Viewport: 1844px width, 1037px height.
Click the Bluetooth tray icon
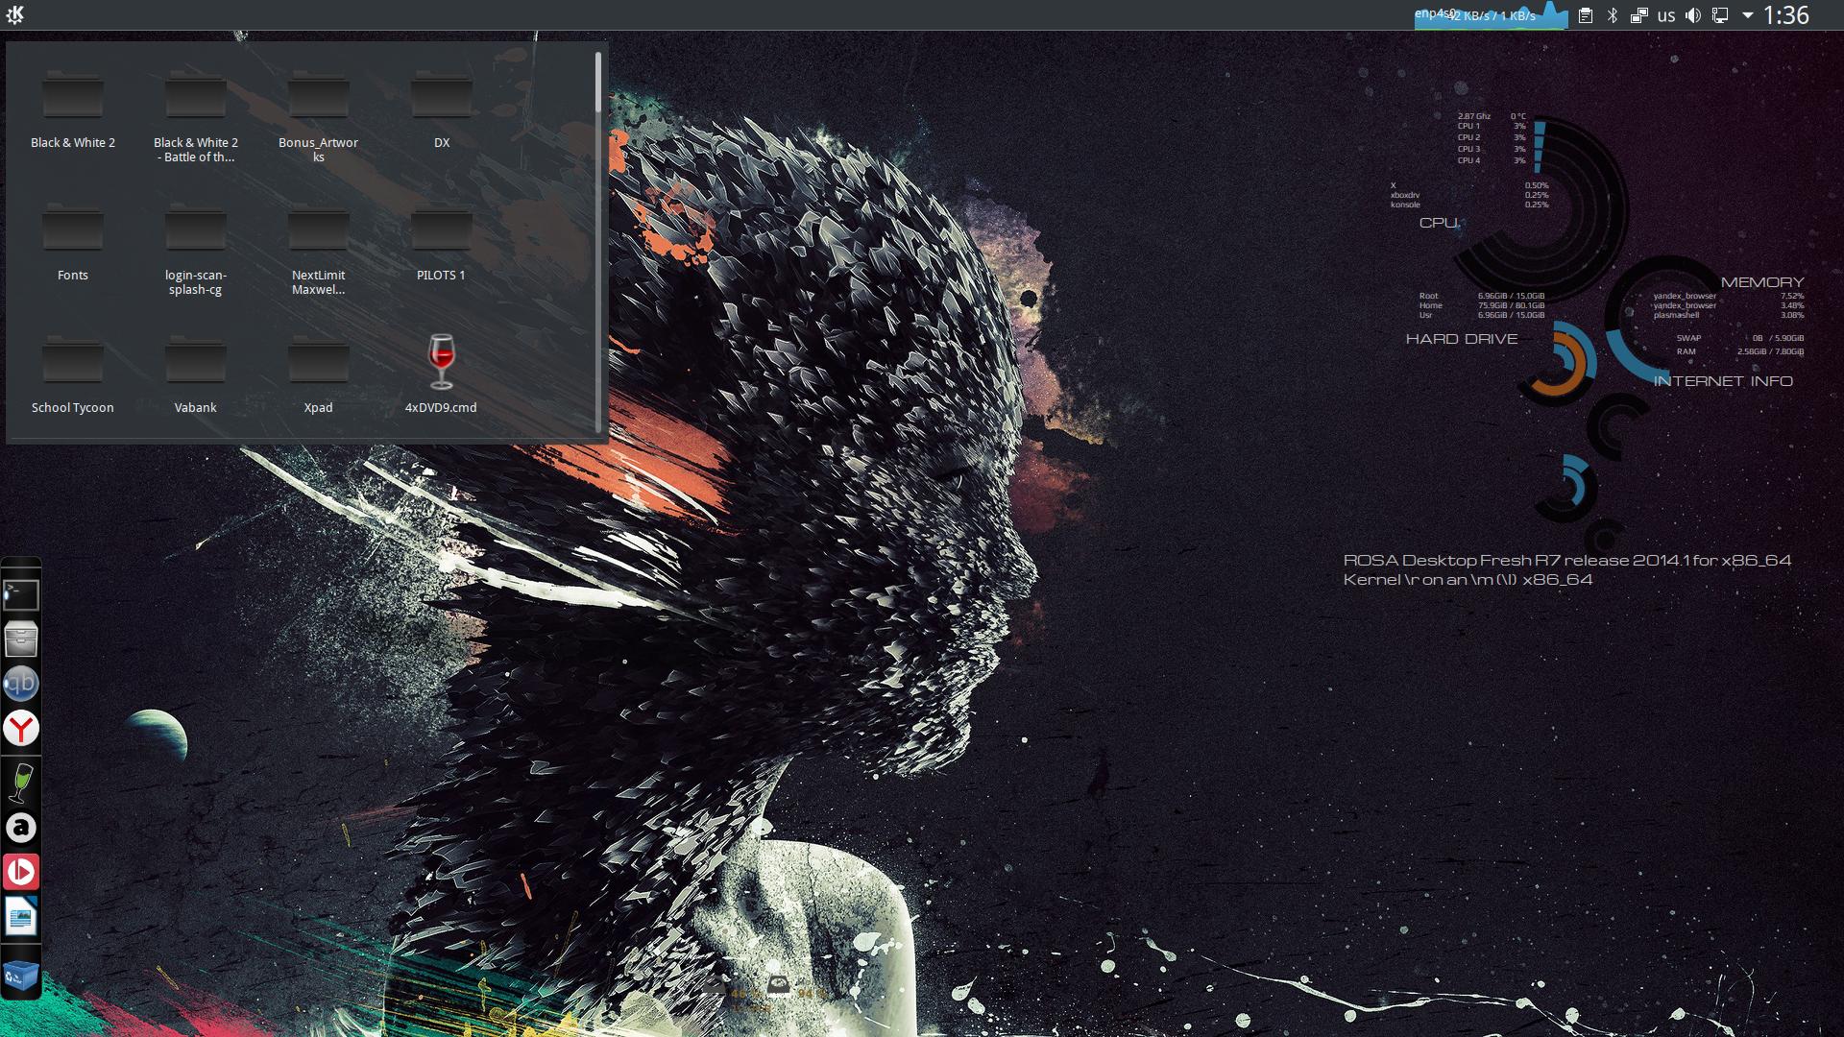(1613, 15)
